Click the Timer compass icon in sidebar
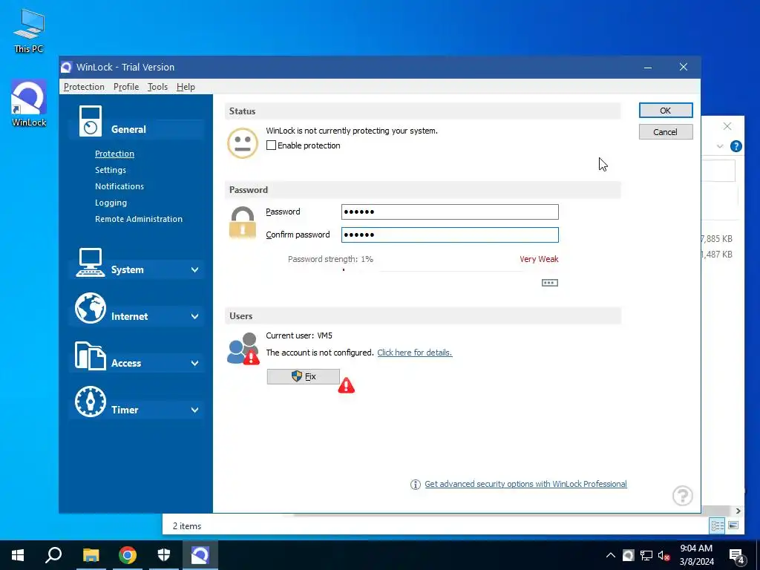Viewport: 760px width, 570px height. pyautogui.click(x=90, y=402)
